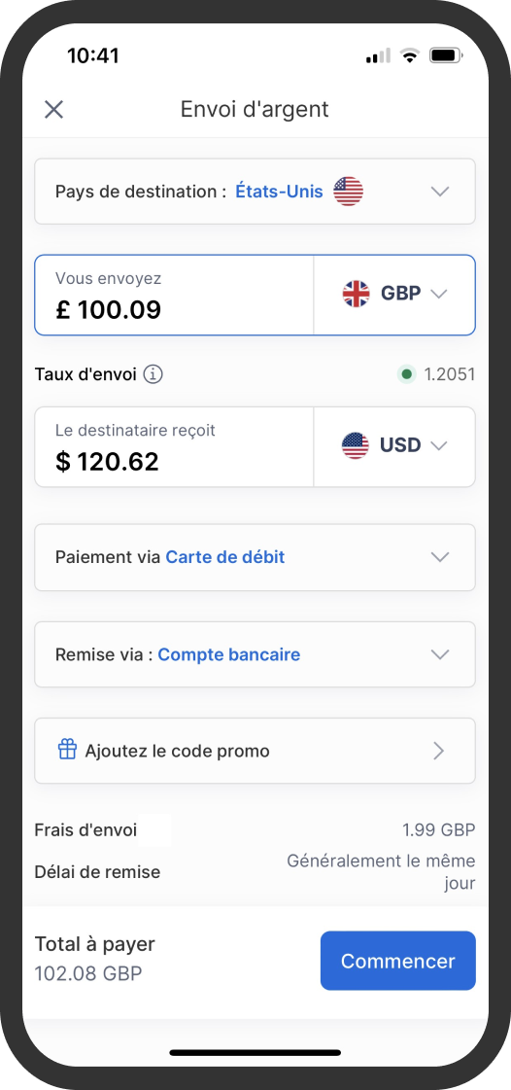Expand Paiement via Carte de débit options
511x1090 pixels.
(x=255, y=557)
